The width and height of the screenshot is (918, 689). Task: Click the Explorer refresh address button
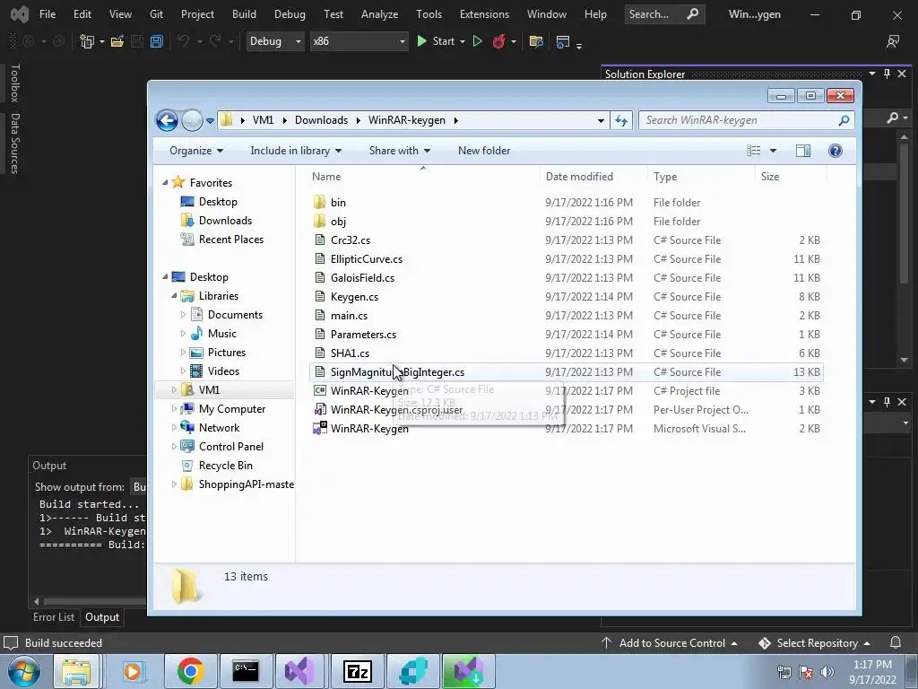(621, 120)
